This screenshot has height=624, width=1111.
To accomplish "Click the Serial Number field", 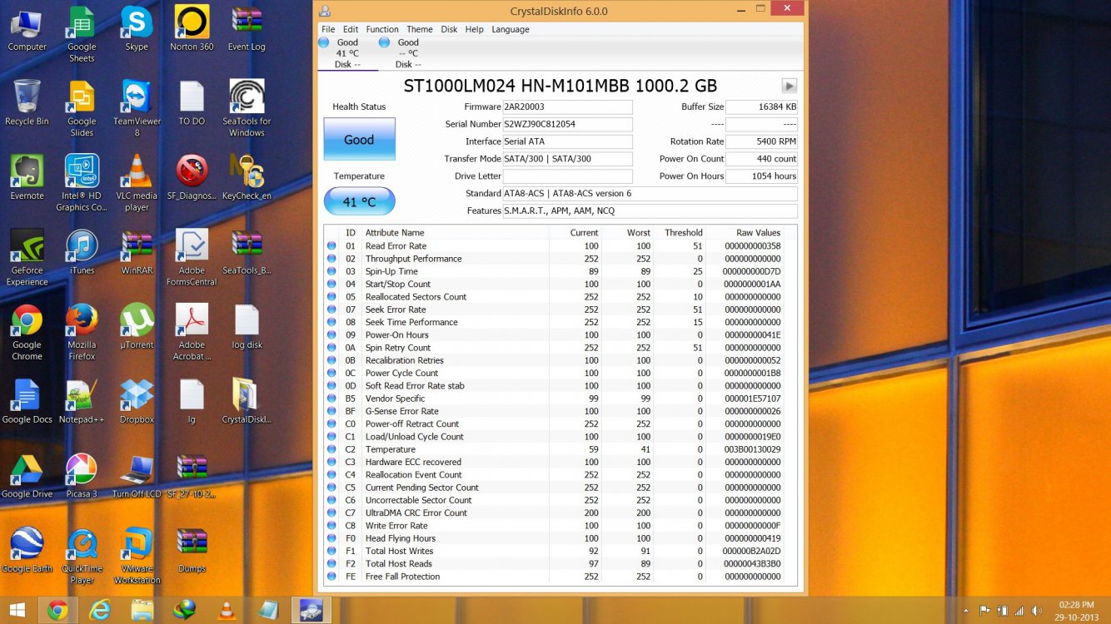I will tap(568, 125).
